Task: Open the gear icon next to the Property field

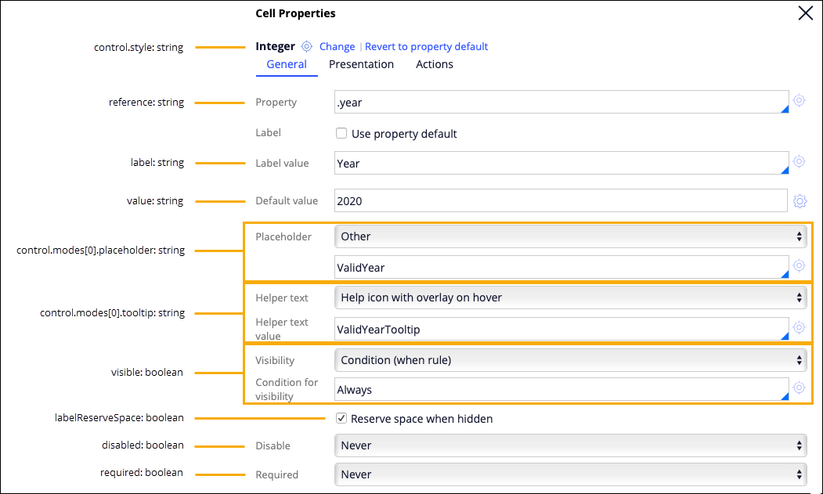Action: coord(799,100)
